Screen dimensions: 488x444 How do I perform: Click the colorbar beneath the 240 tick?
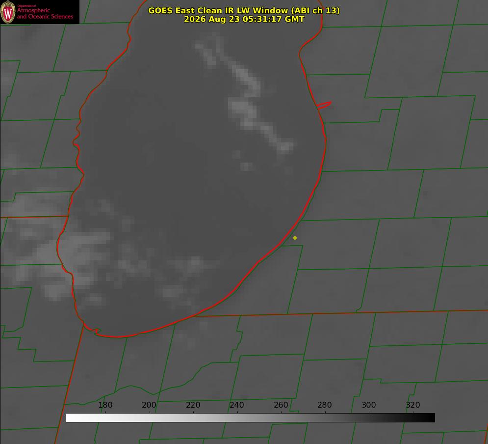(237, 417)
